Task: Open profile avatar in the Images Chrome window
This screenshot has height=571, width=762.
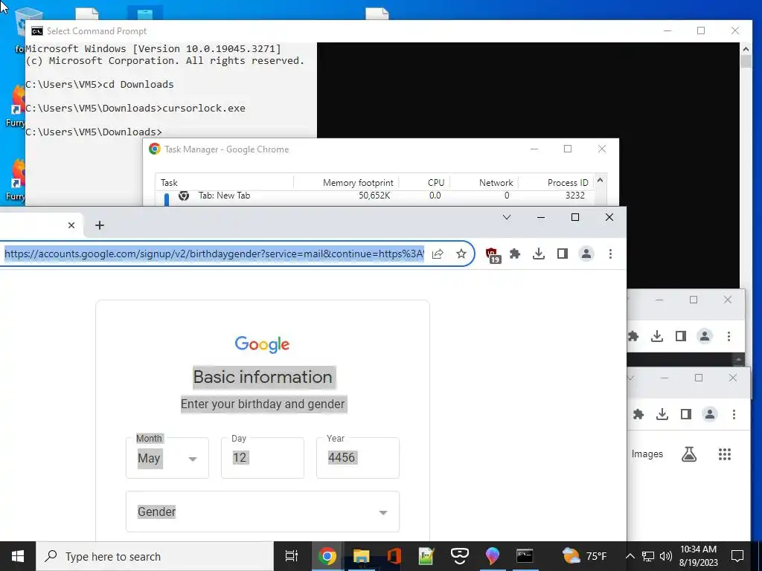Action: [x=710, y=414]
